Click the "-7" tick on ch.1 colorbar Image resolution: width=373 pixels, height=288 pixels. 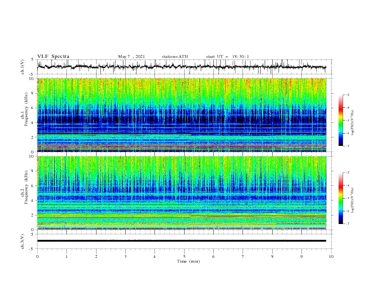(x=347, y=146)
